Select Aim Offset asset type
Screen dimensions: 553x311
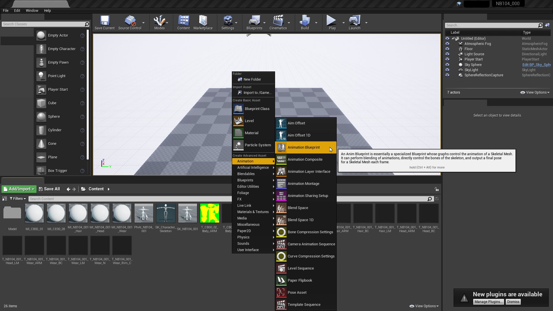306,123
